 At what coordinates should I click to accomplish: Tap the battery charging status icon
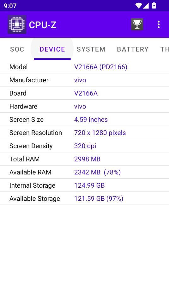point(154,6)
